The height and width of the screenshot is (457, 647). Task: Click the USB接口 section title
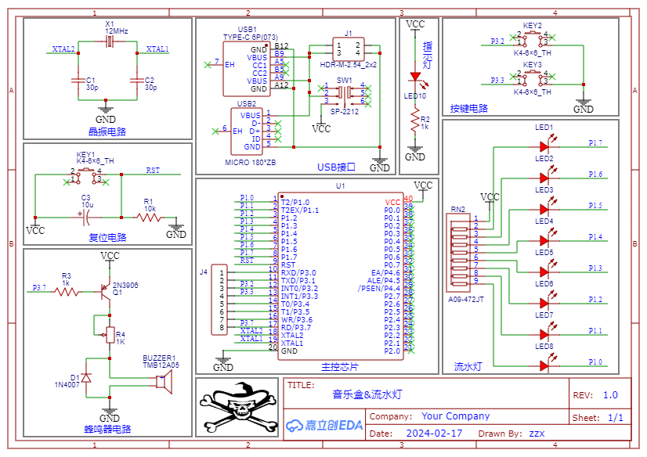click(x=336, y=167)
